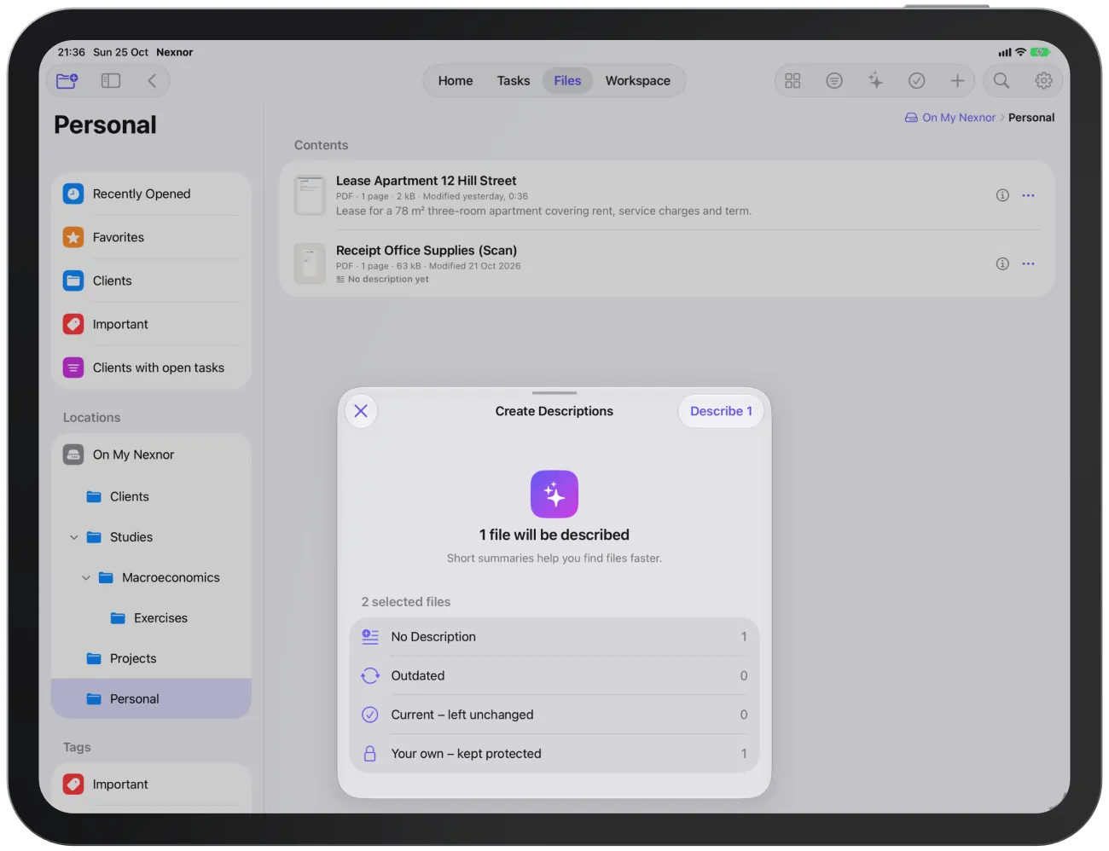Open Recently Opened in sidebar
This screenshot has height=851, width=1109.
151,194
